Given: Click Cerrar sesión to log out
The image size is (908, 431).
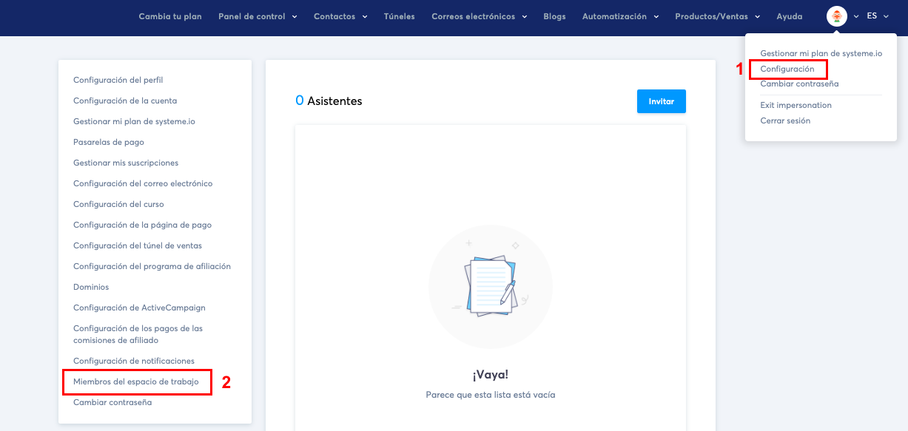Looking at the screenshot, I should point(784,121).
